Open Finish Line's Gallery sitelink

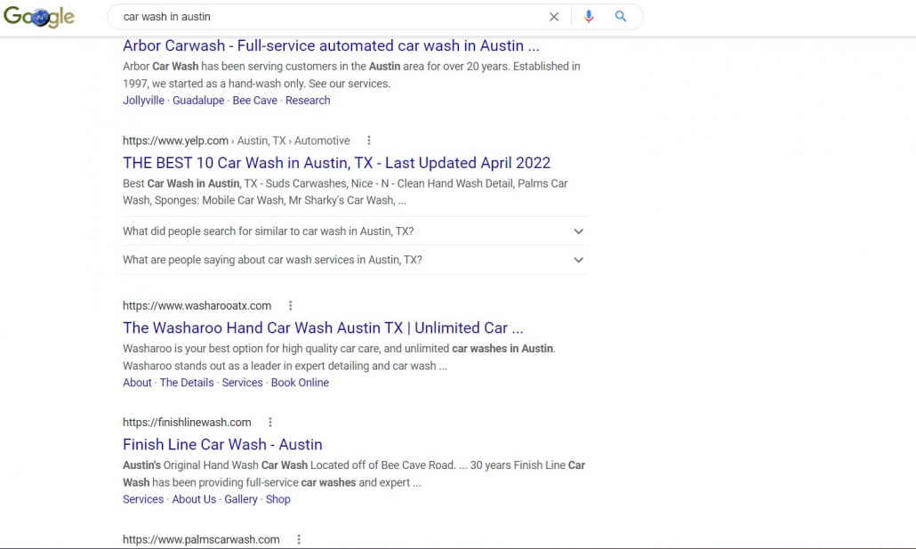click(241, 499)
